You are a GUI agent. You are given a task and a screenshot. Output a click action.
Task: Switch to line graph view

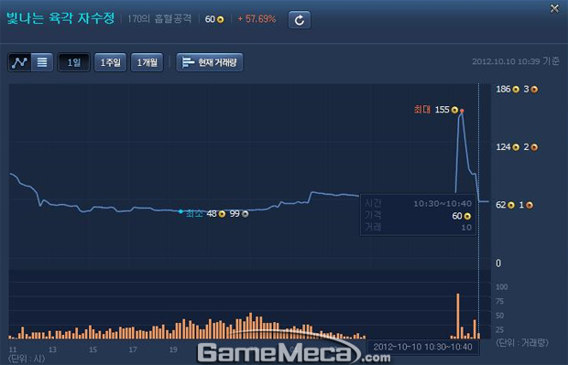click(19, 62)
